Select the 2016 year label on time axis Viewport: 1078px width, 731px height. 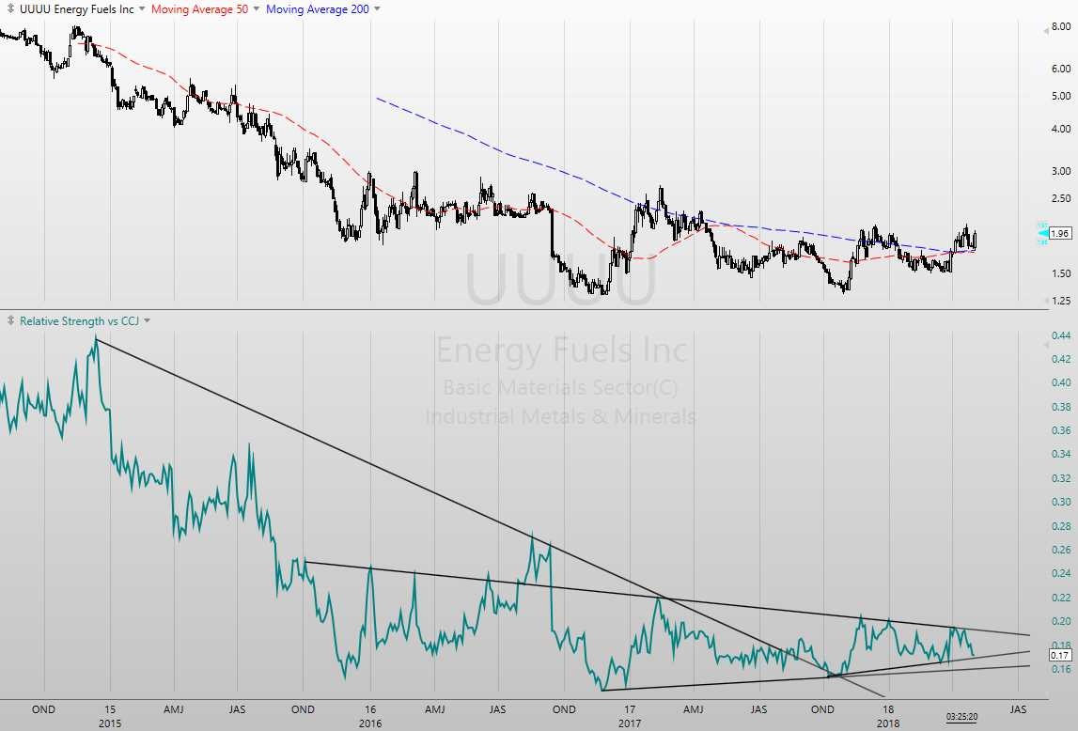(x=369, y=723)
